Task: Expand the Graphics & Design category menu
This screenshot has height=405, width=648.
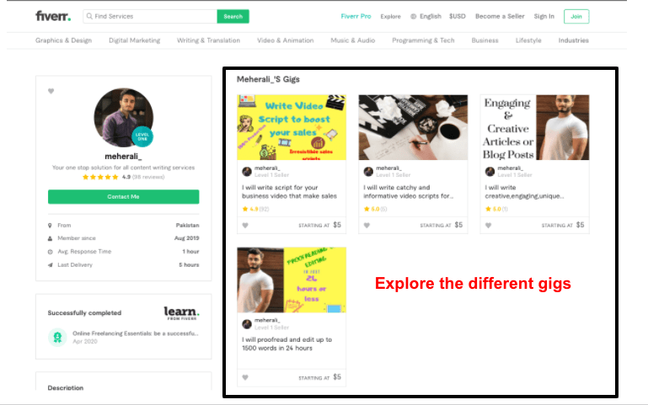Action: tap(64, 40)
